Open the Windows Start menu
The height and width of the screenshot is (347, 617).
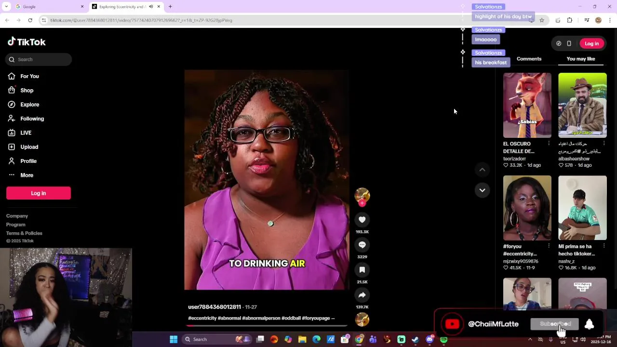[174, 339]
